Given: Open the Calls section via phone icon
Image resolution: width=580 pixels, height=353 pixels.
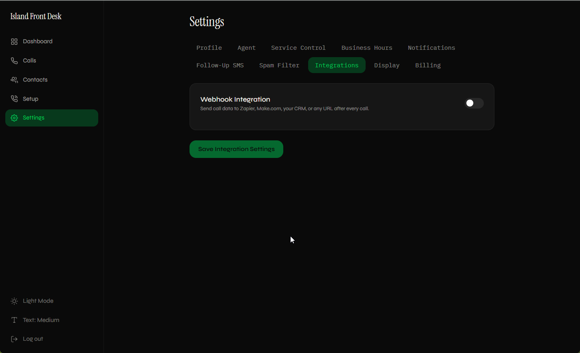Looking at the screenshot, I should (x=14, y=60).
